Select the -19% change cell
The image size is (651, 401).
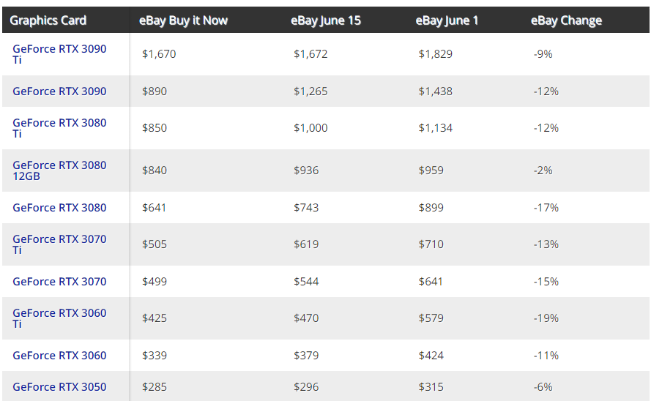(x=546, y=318)
